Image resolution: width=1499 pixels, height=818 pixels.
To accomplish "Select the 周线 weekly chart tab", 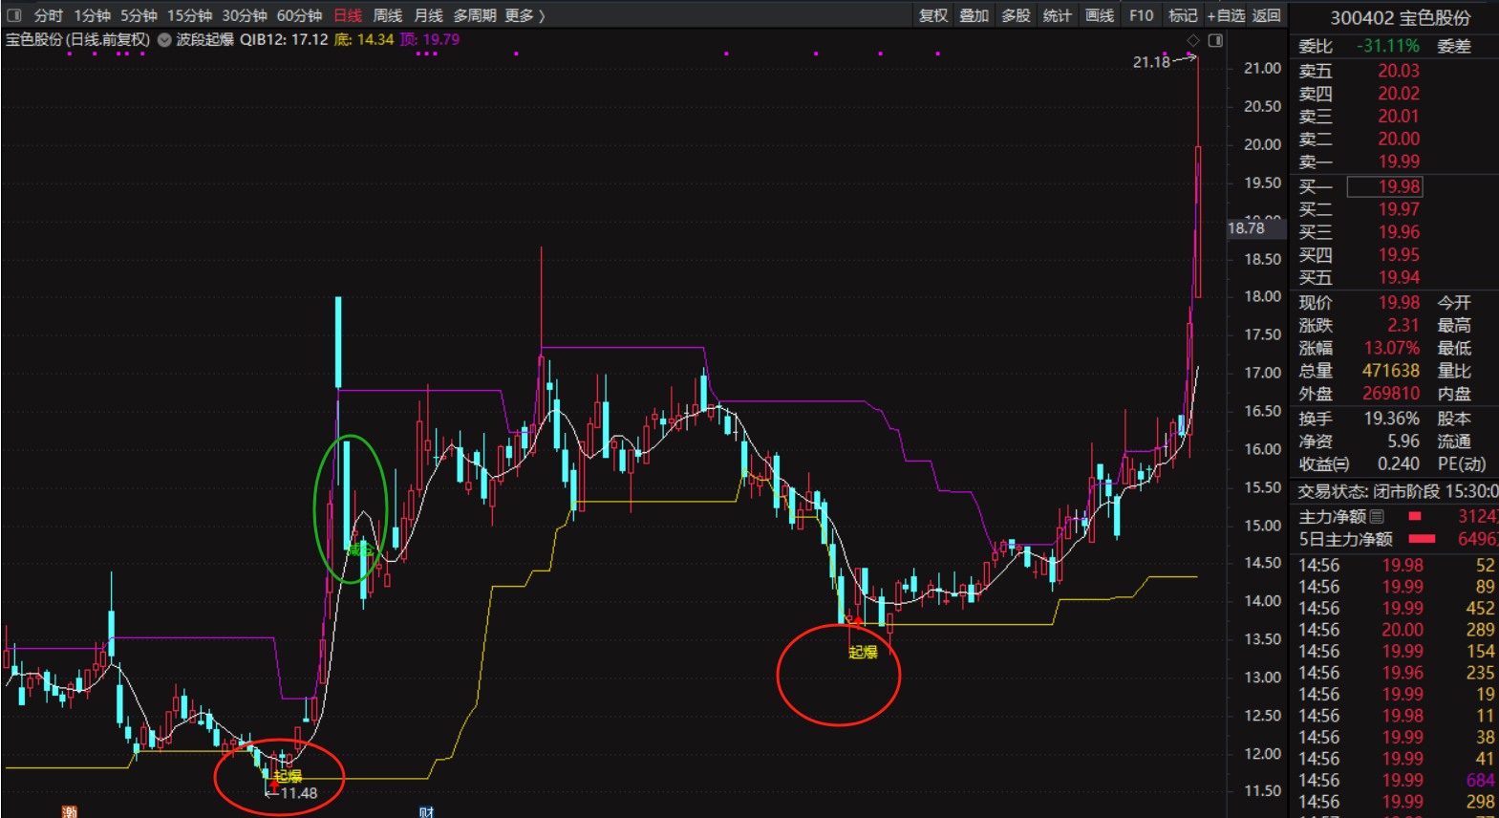I will 387,15.
